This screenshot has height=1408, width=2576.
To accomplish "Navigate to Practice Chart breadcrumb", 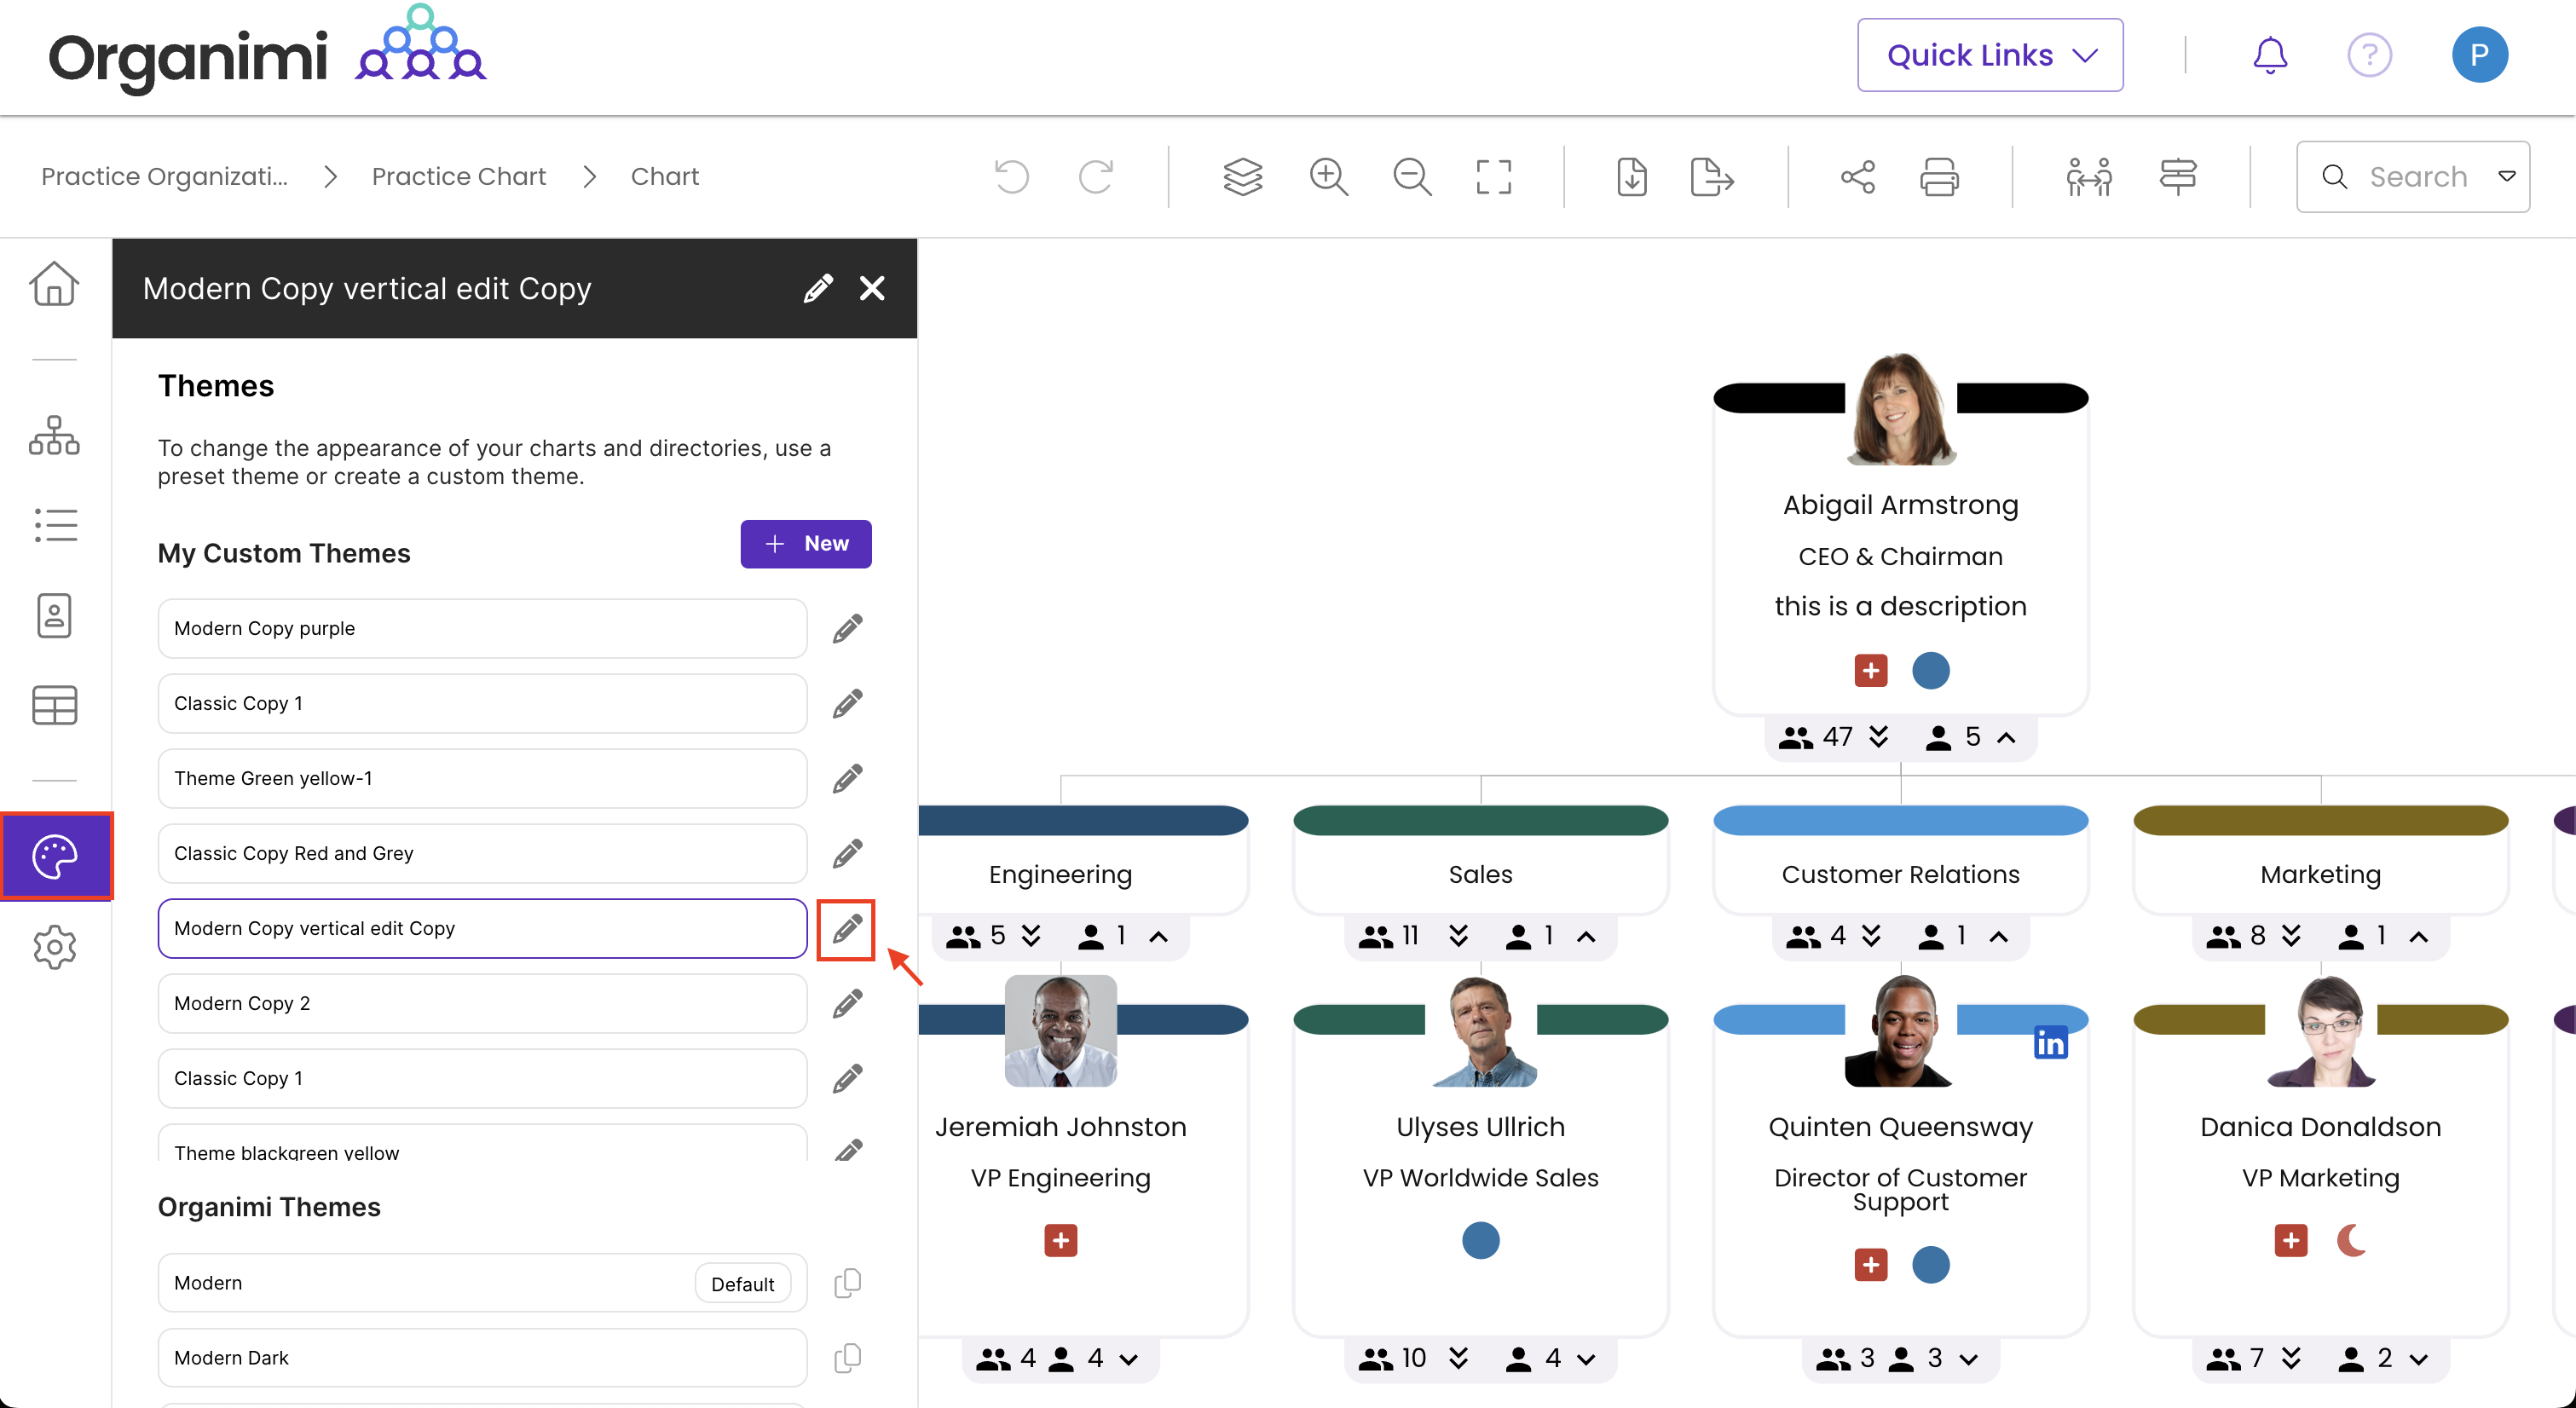I will (459, 177).
